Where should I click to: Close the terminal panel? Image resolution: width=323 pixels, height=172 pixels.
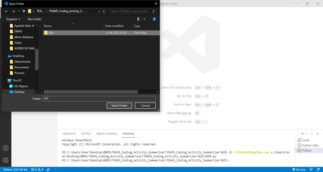click(x=318, y=134)
